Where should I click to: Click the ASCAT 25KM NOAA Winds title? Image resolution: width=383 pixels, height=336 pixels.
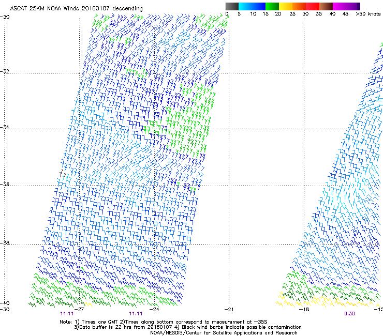coord(76,8)
